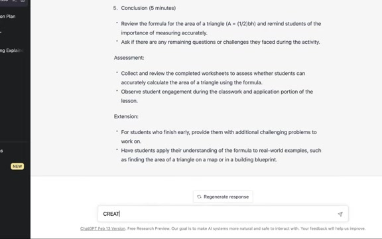Click the yellow NEW badge in the sidebar
382x239 pixels.
tap(17, 167)
